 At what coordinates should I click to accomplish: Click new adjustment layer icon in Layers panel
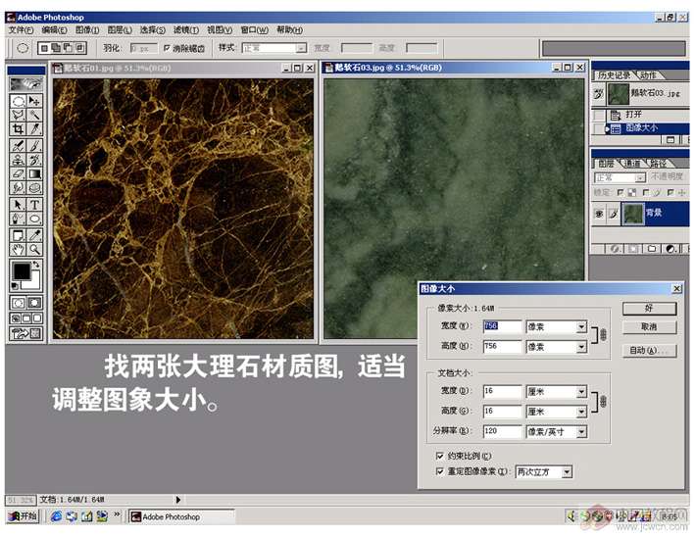[670, 249]
